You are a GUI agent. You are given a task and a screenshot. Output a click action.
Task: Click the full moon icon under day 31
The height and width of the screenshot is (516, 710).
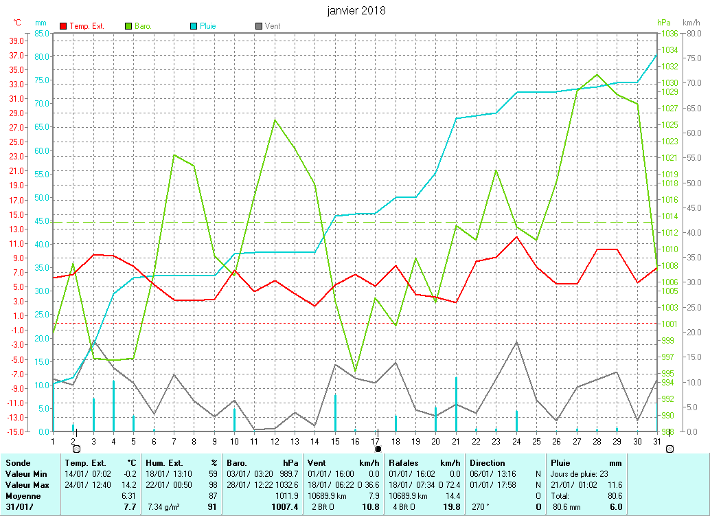pyautogui.click(x=669, y=448)
